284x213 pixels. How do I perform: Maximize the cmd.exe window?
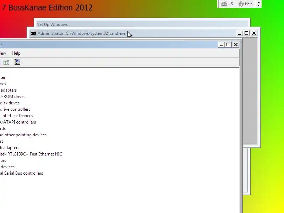(x=246, y=33)
